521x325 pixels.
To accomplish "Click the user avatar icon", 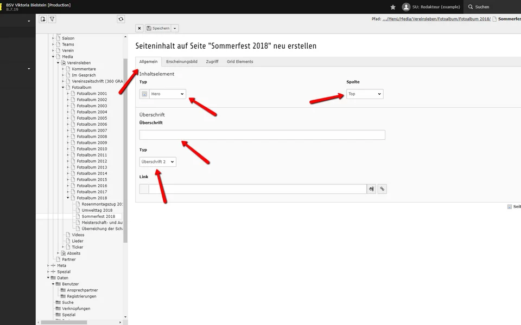I will point(406,7).
